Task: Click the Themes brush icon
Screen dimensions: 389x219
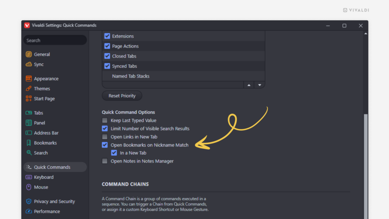Action: tap(29, 88)
